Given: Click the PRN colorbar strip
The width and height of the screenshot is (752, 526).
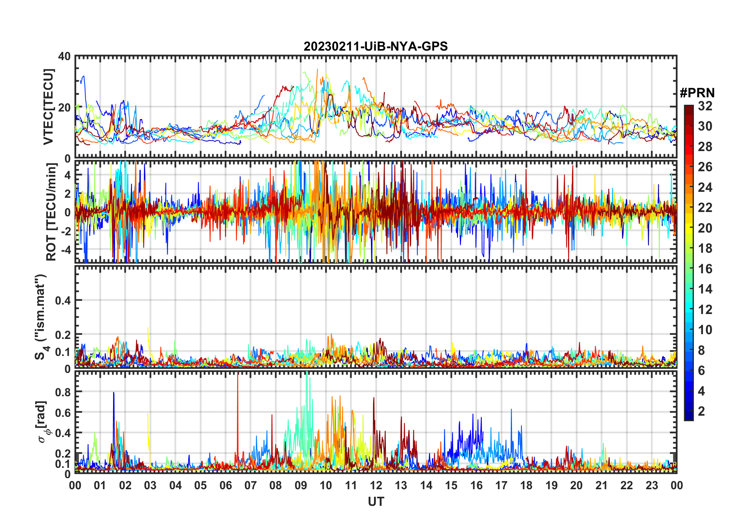Looking at the screenshot, I should [x=689, y=263].
